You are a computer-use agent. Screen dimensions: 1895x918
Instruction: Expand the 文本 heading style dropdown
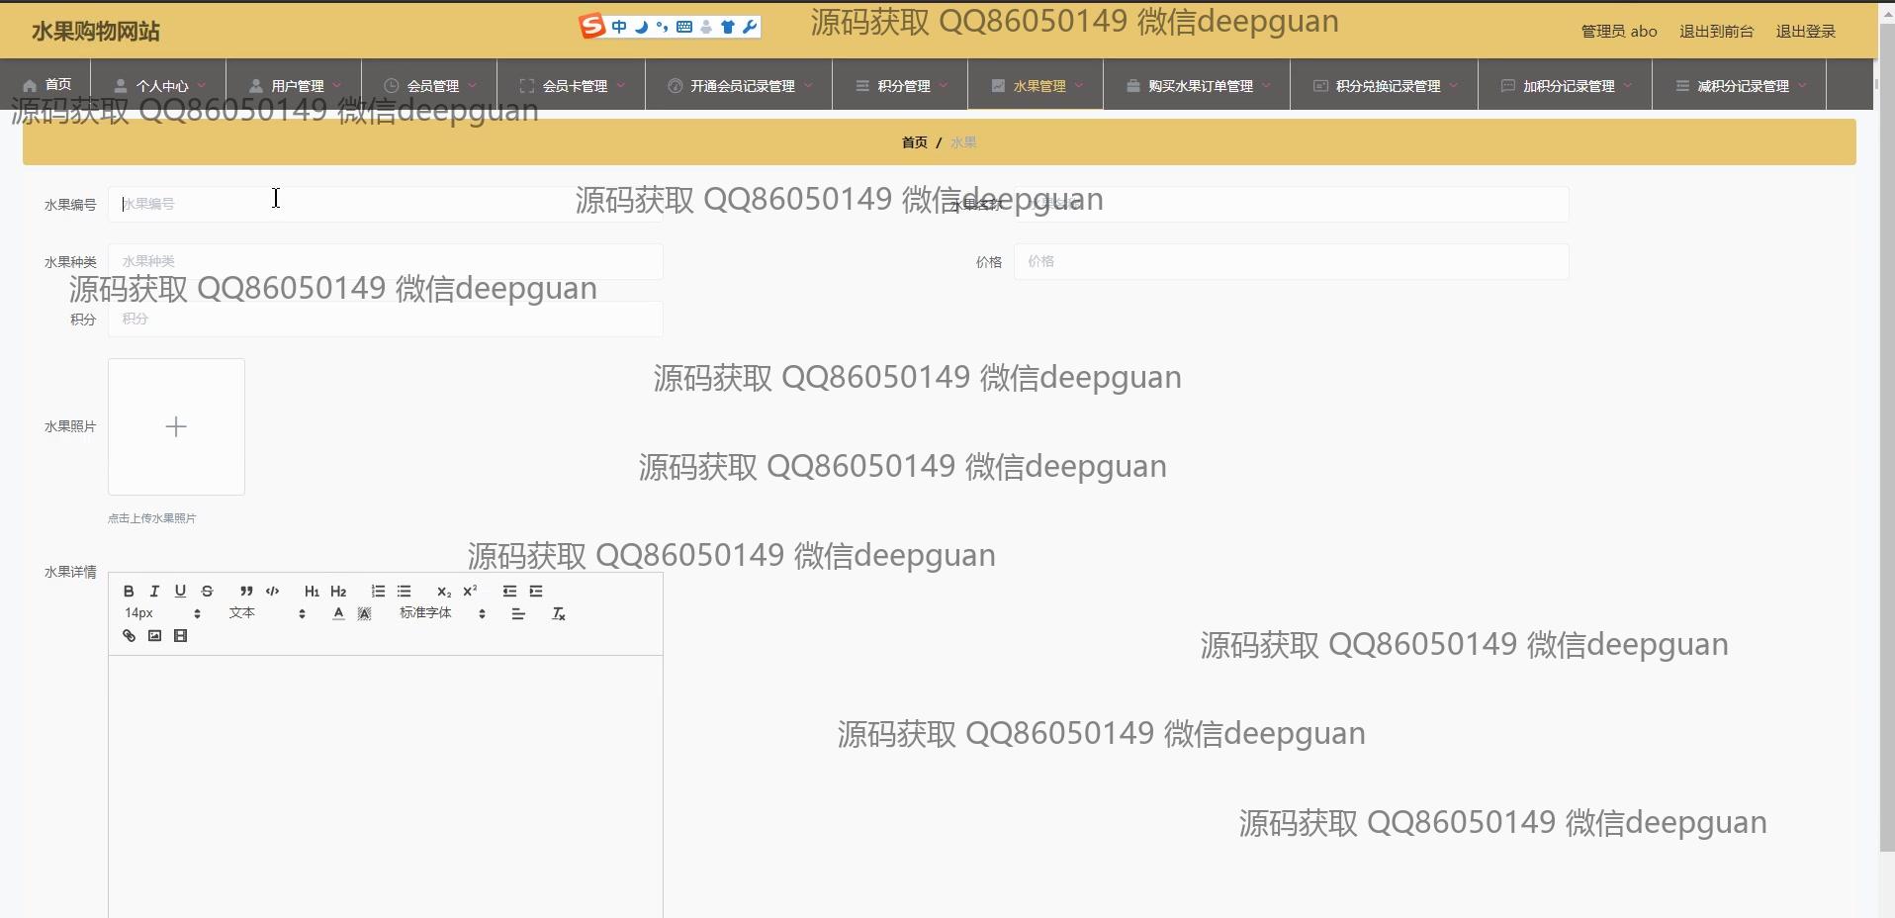click(267, 613)
